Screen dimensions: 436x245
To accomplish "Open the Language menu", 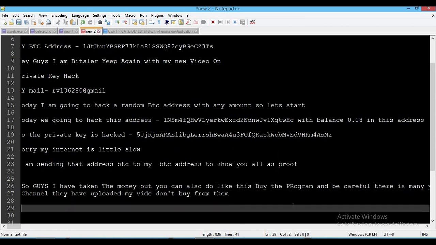I will (80, 15).
